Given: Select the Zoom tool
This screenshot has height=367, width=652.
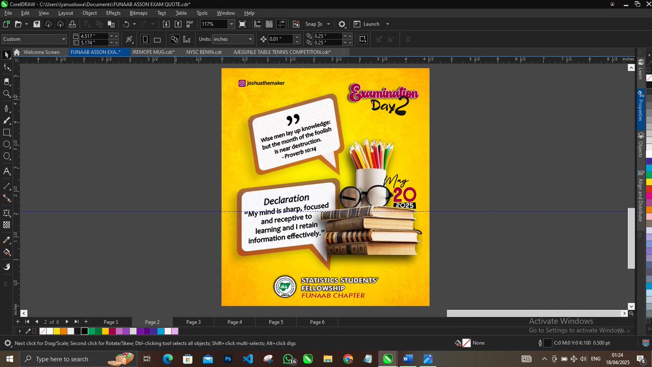Looking at the screenshot, I should [x=7, y=94].
